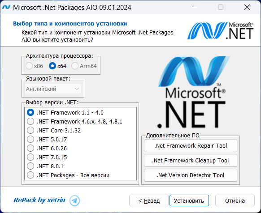The height and width of the screenshot is (213, 261).
Task: Click the Выбор версии .NET label
Action: click(x=52, y=102)
